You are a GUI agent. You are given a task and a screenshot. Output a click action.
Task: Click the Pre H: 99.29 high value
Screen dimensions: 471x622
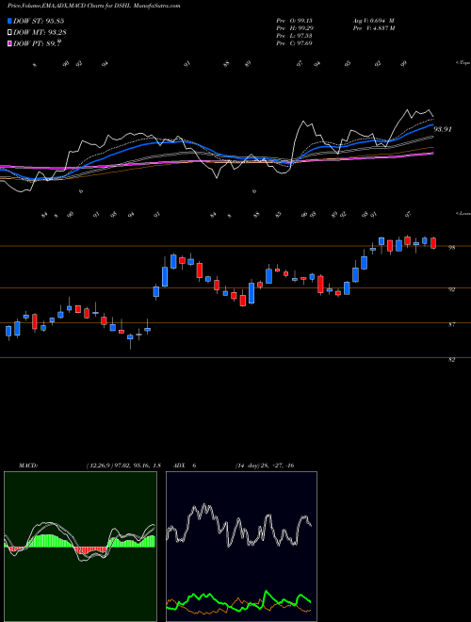294,28
